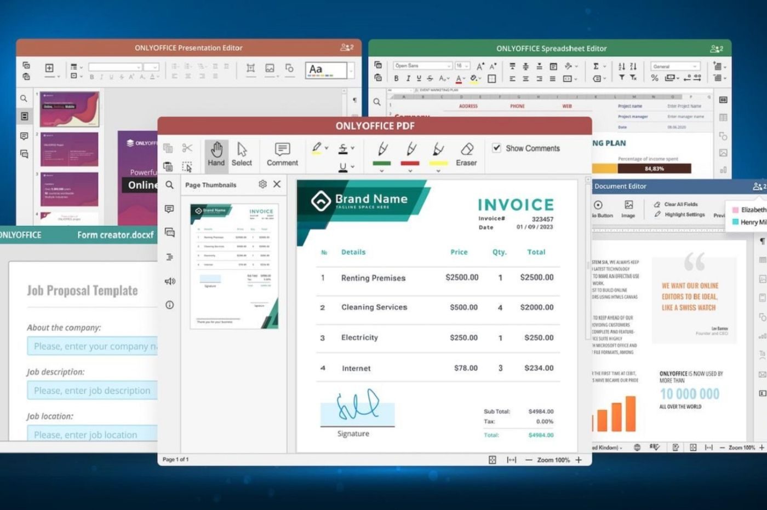Click the Zoom 100% label in PDF status bar
This screenshot has height=510, width=767.
(x=553, y=460)
